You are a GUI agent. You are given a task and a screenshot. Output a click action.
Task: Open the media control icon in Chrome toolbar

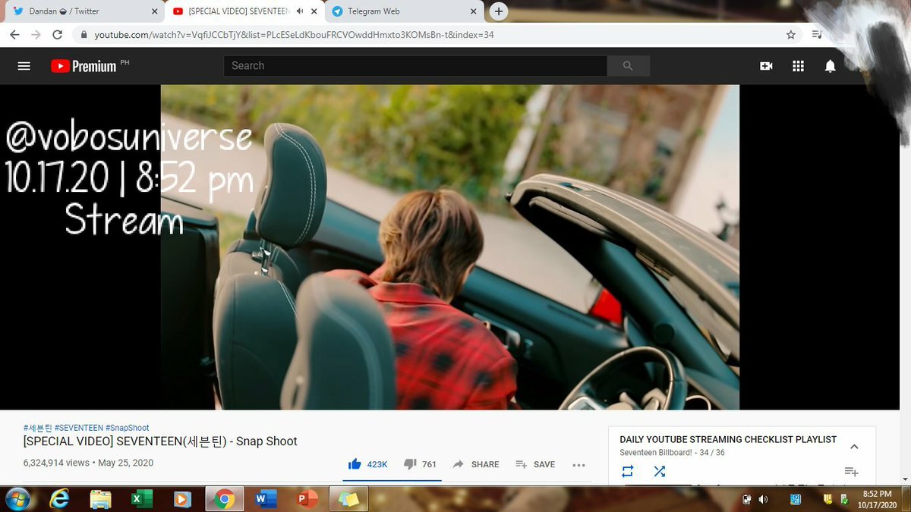[x=817, y=35]
